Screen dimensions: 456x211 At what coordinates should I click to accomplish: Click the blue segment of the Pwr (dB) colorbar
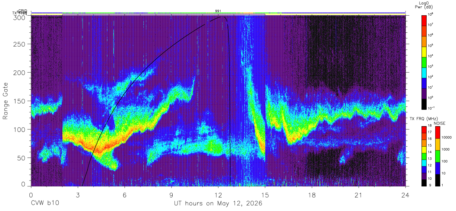pos(424,83)
